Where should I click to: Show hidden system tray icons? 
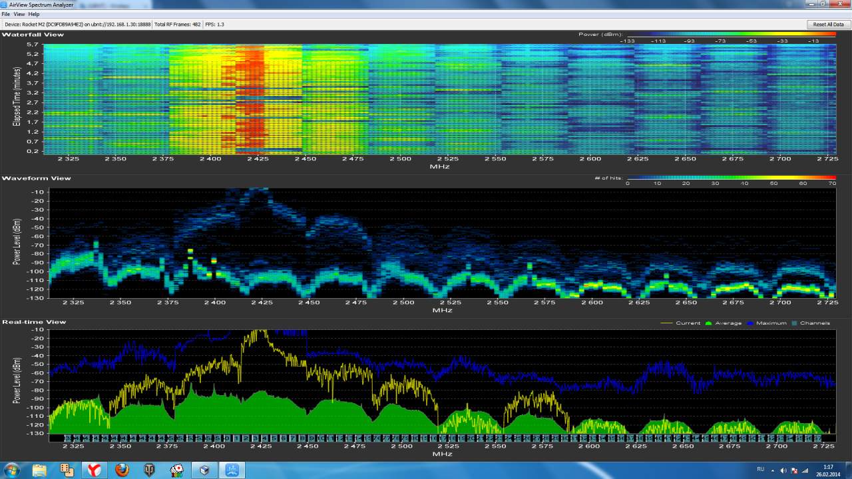[773, 470]
